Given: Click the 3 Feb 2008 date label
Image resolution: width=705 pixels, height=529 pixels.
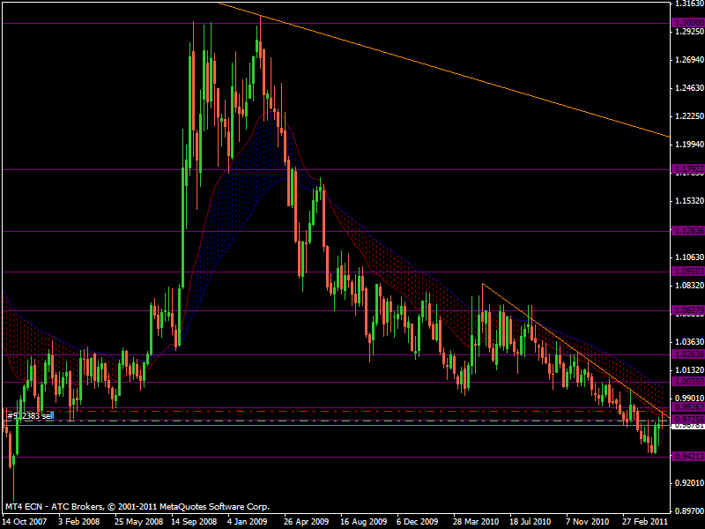Looking at the screenshot, I should [x=79, y=522].
